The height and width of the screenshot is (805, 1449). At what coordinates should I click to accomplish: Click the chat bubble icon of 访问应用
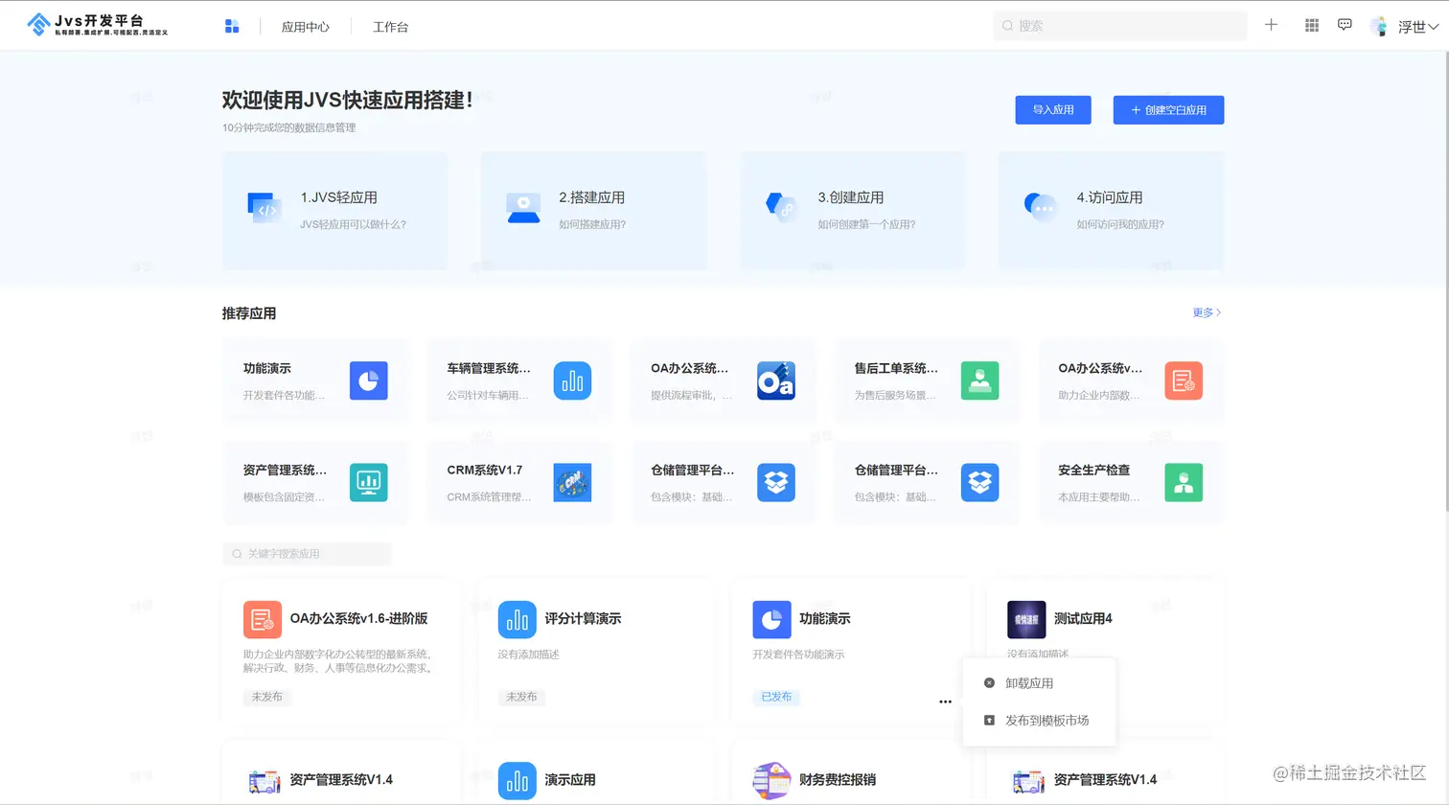point(1040,206)
